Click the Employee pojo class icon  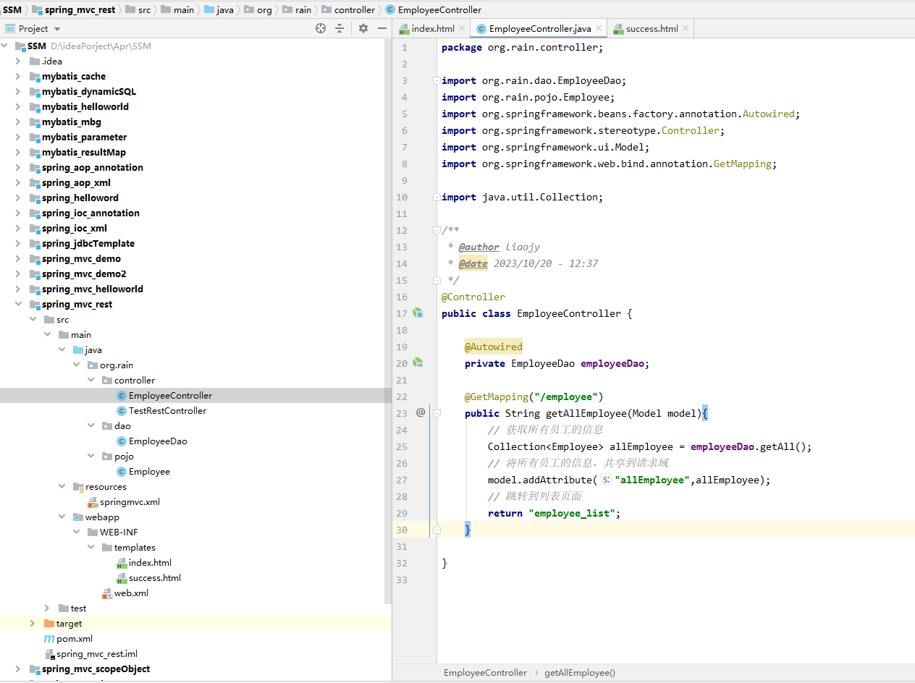pyautogui.click(x=122, y=472)
